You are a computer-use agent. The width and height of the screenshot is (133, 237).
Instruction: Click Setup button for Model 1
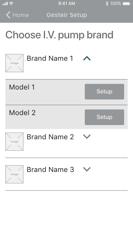coord(104,92)
